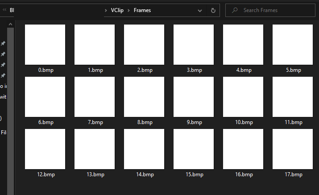Select the 8.bmp thumbnail
Viewport: 319px width, 195px height.
click(144, 97)
